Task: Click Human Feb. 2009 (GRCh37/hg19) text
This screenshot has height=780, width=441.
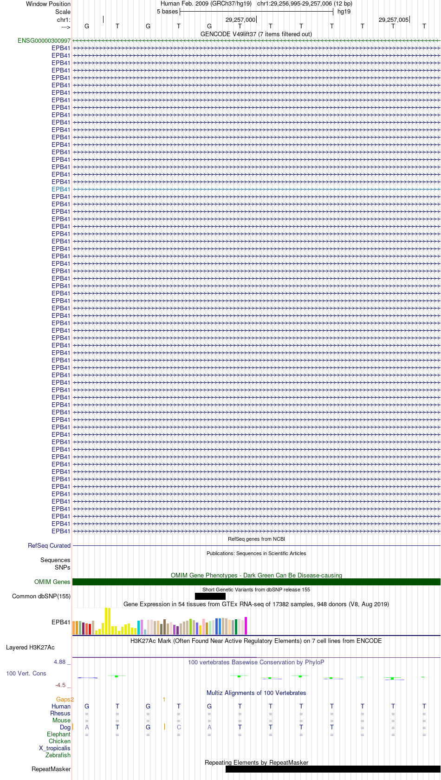Action: (x=206, y=4)
